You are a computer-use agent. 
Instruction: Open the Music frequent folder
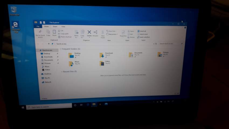point(74,63)
